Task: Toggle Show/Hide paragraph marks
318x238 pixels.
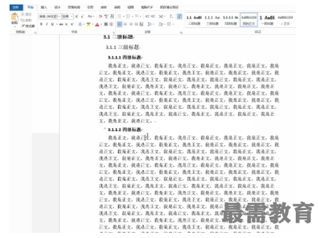Action: click(179, 17)
